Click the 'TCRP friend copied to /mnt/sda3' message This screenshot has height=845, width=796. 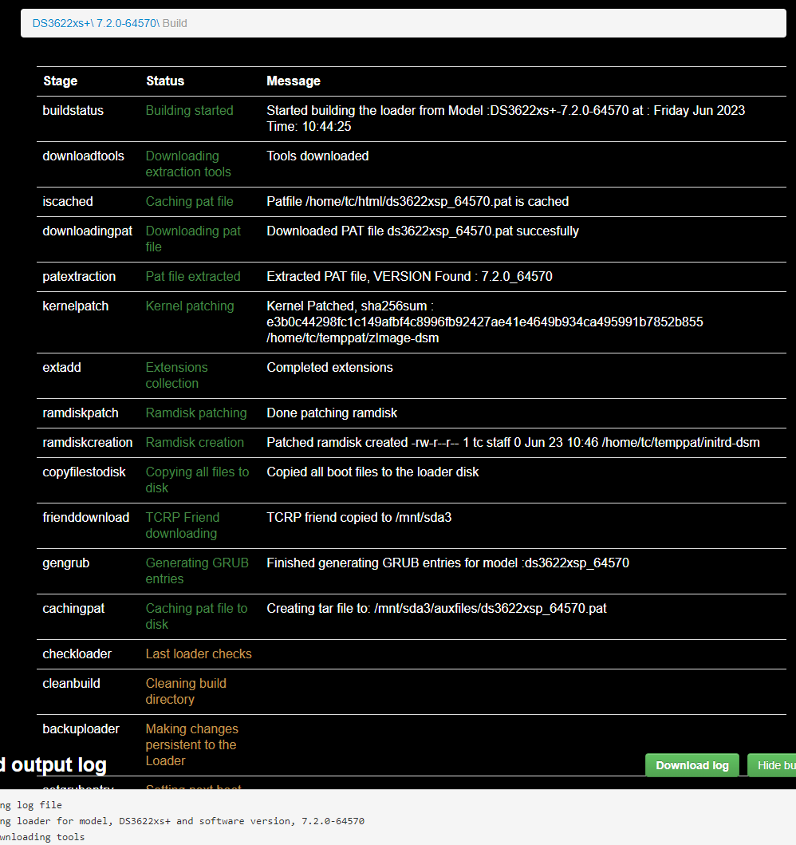click(x=359, y=517)
